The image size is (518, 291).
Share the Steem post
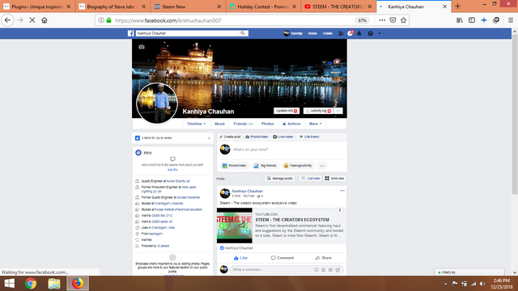coord(323,258)
